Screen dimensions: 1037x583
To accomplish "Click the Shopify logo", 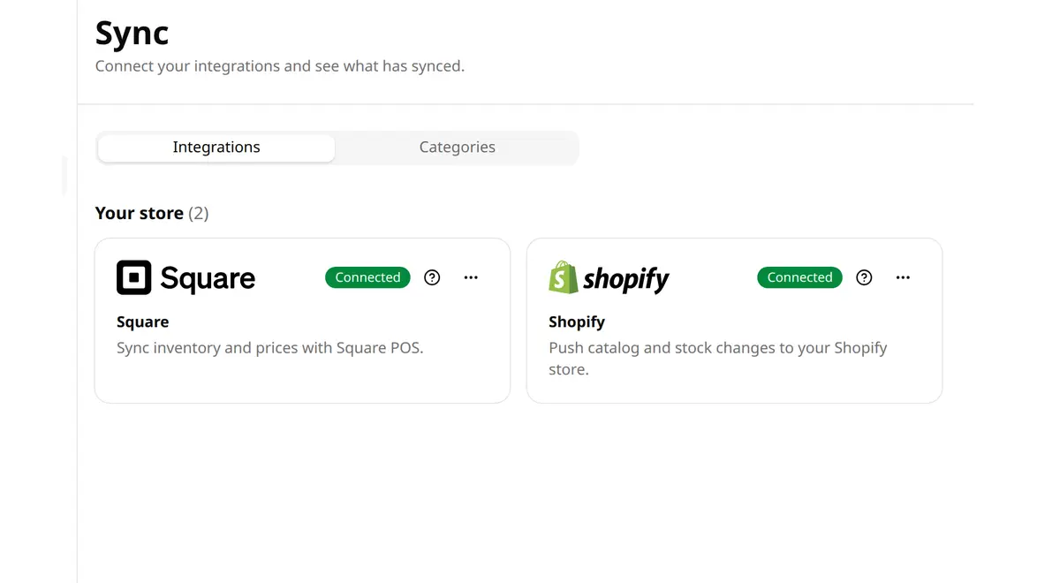I will 609,277.
